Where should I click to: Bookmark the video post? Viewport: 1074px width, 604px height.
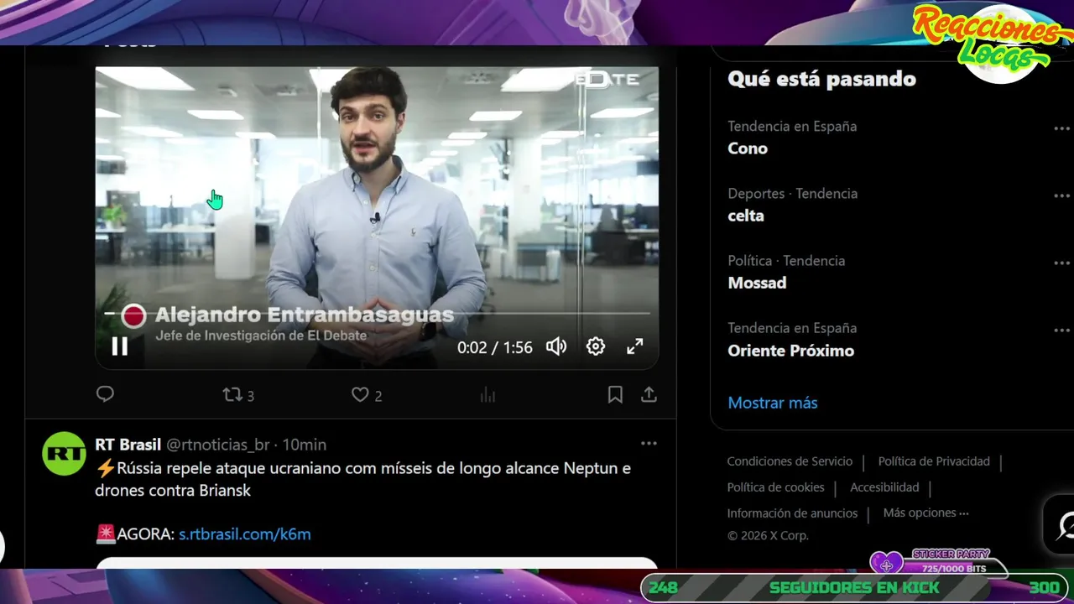point(615,395)
